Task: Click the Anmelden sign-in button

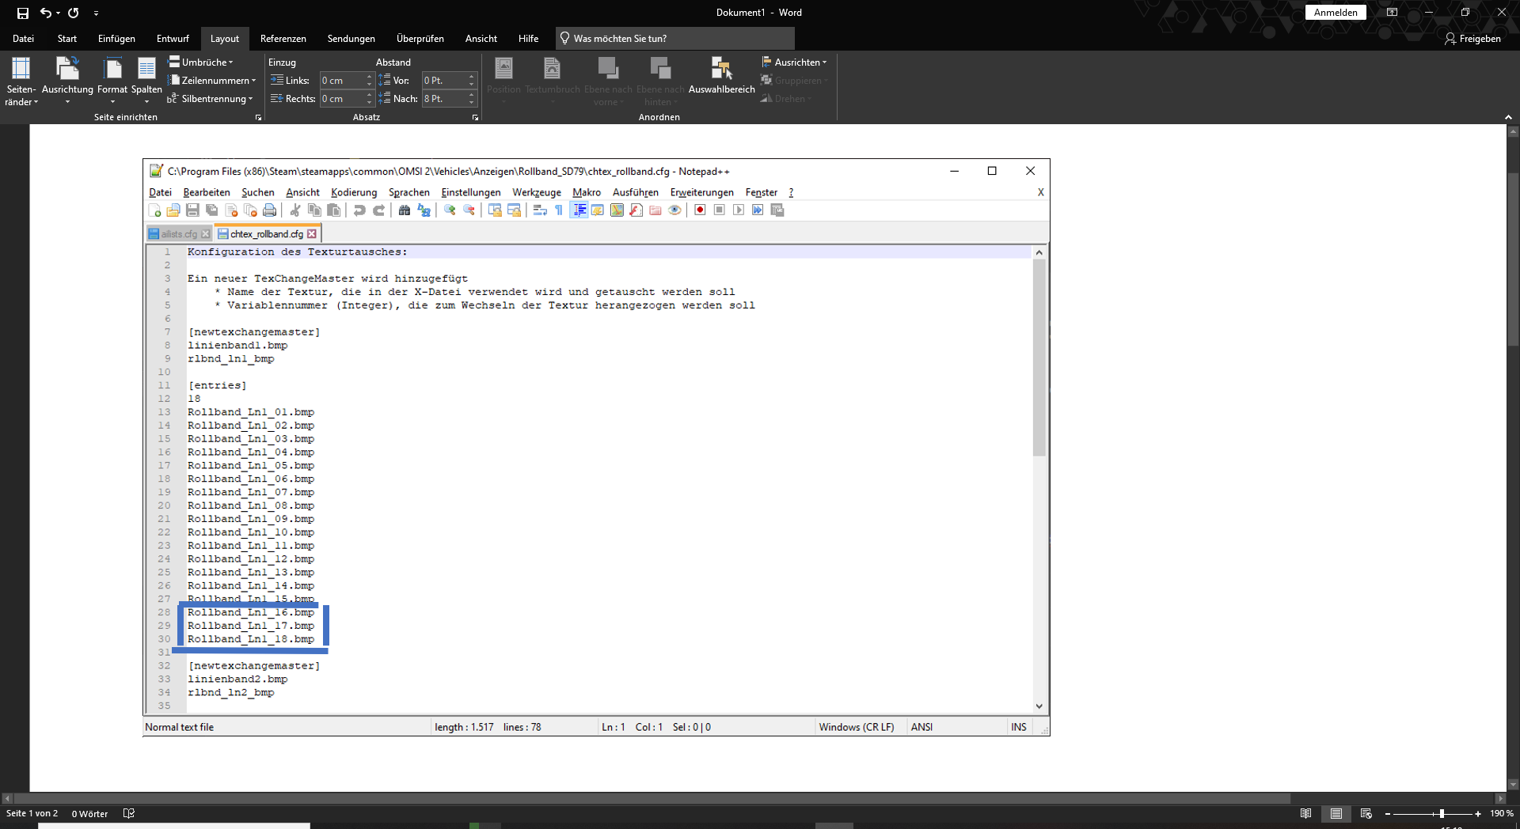Action: (1335, 13)
